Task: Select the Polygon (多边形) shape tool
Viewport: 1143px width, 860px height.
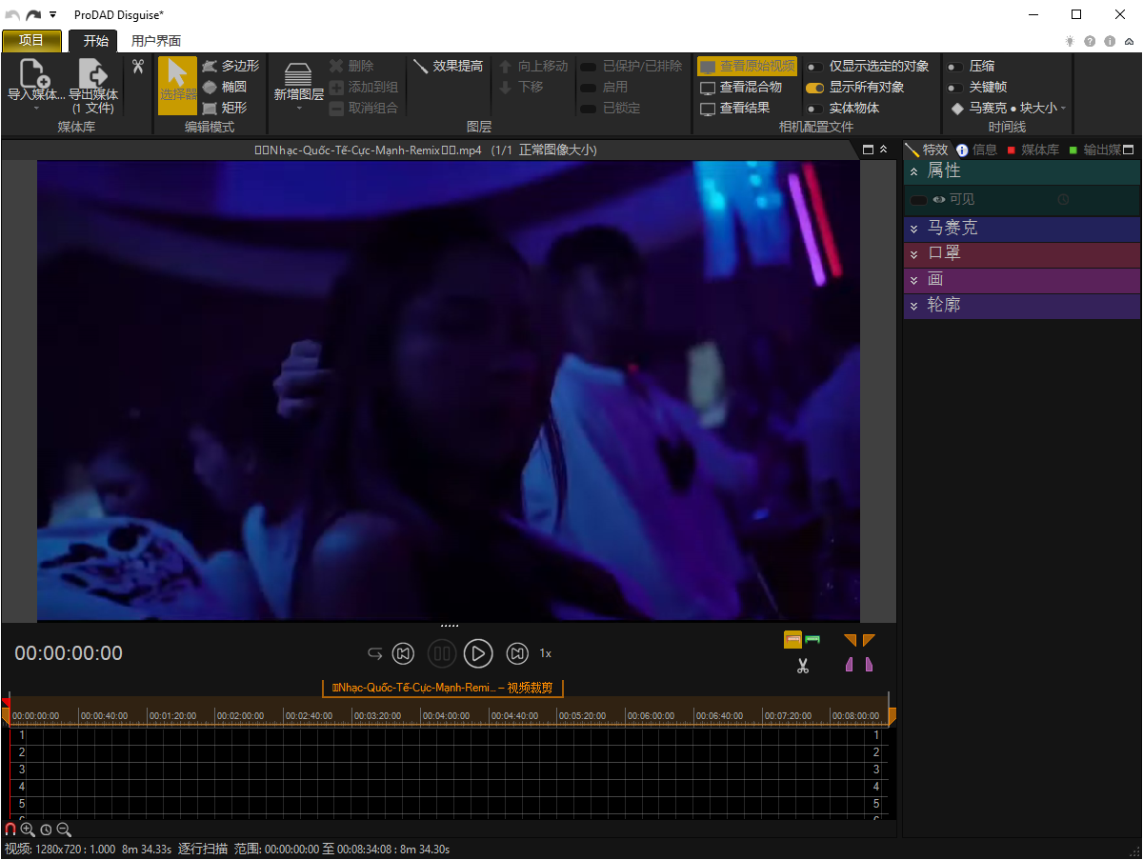Action: pyautogui.click(x=230, y=66)
